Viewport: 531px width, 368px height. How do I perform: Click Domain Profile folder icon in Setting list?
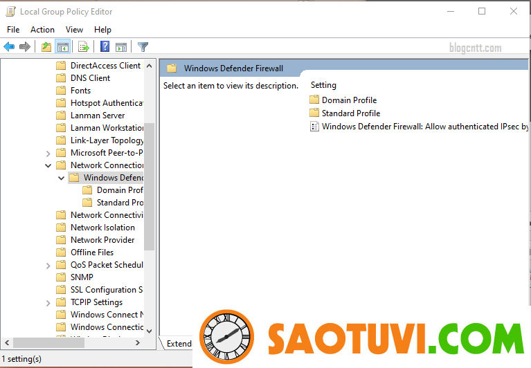(314, 100)
